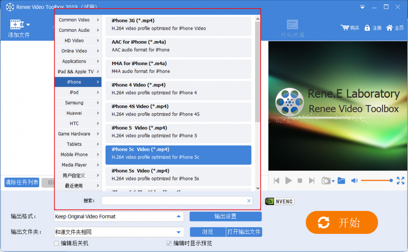Choose iPhone 5s Video (*.mp4) format
408x252 pixels.
(x=178, y=176)
